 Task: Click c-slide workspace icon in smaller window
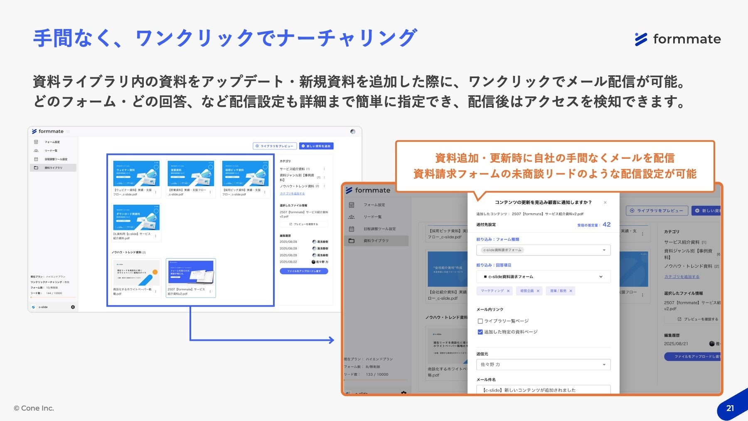point(34,307)
